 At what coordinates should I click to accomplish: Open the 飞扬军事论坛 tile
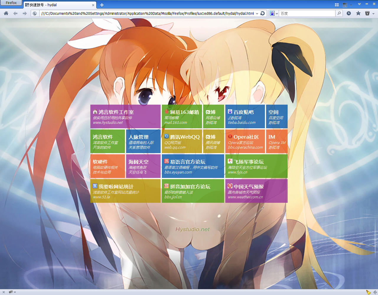[256, 166]
